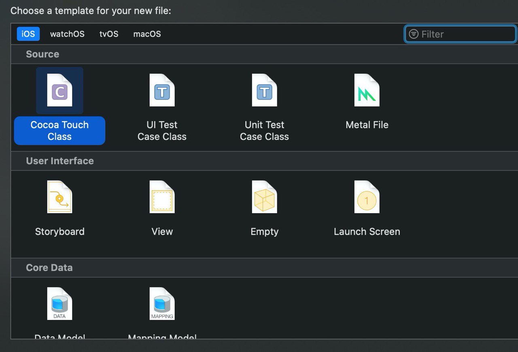Viewport: 518px width, 352px height.
Task: Choose the Storyboard template icon
Action: click(59, 197)
